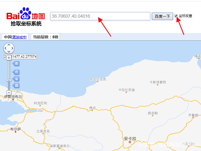Click the Baidu Map logo
Screen dimensions: 201x151
pos(25,13)
